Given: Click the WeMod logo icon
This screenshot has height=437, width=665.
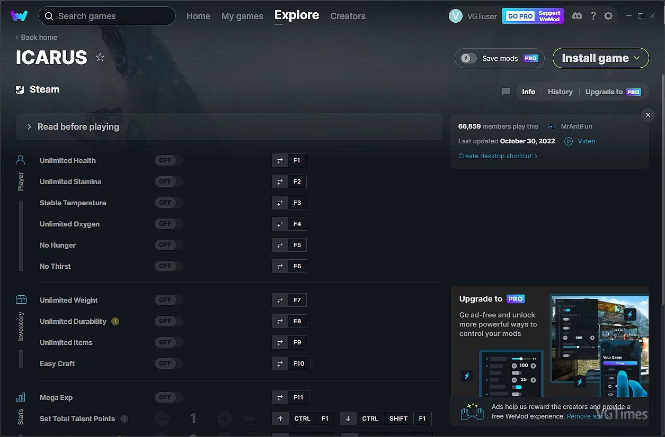Looking at the screenshot, I should [x=19, y=16].
